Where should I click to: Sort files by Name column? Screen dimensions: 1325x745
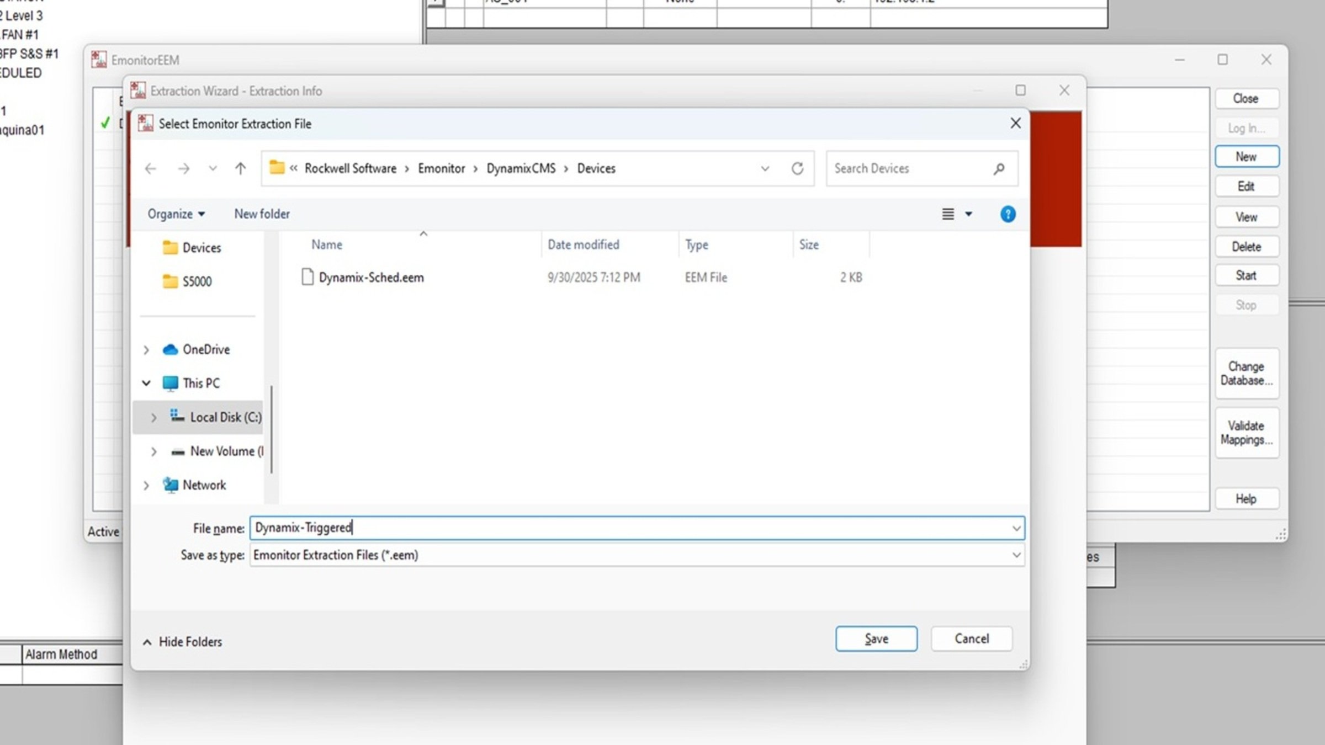[327, 244]
